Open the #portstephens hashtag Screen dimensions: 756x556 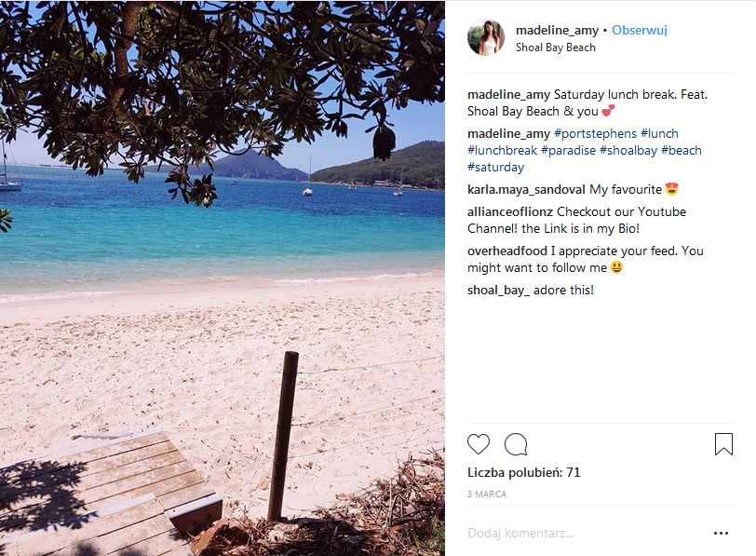click(596, 134)
